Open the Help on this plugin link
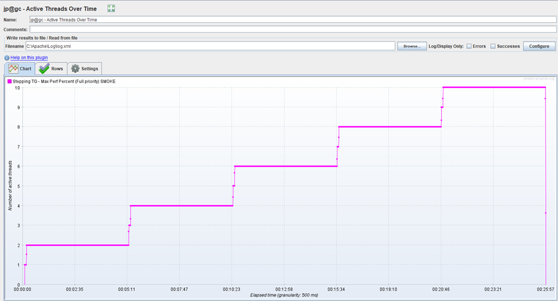Image resolution: width=558 pixels, height=301 pixels. 29,58
